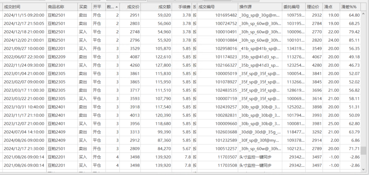Image resolution: width=369 pixels, height=175 pixels.
Task: Click the 委托编号 column header
Action: (x=294, y=7)
